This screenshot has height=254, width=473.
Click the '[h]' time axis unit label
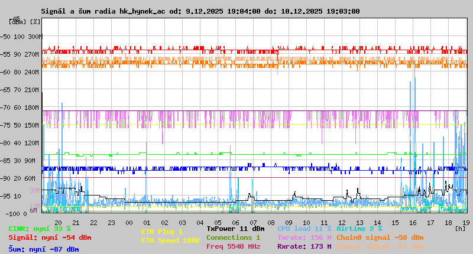(460, 229)
